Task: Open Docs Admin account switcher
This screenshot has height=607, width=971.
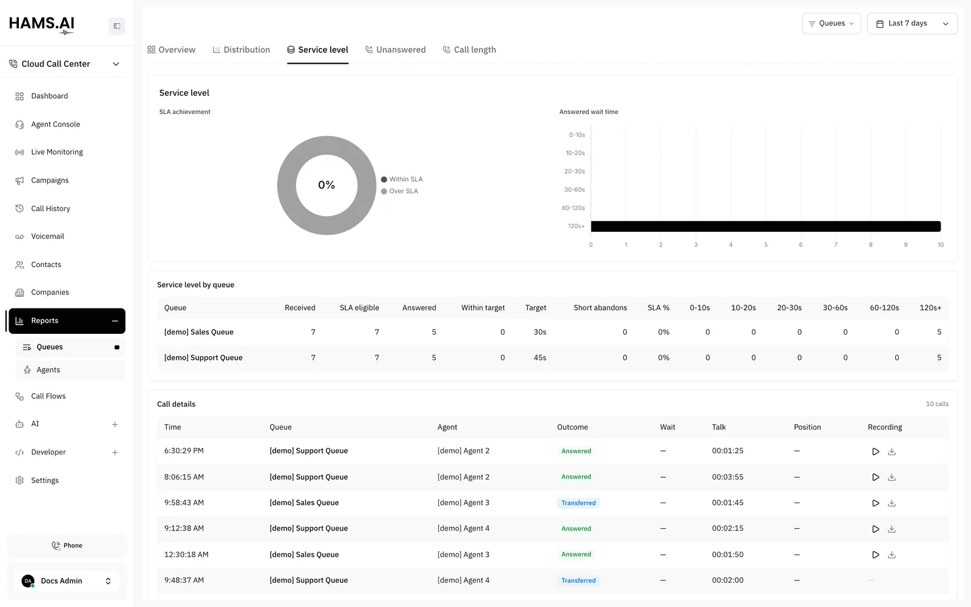Action: click(67, 581)
